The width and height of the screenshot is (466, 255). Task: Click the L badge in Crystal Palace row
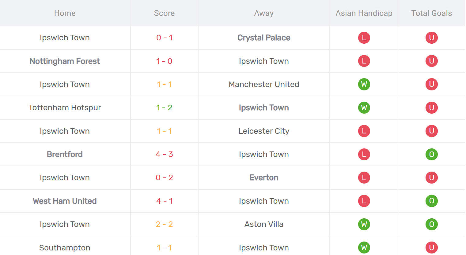pyautogui.click(x=364, y=38)
